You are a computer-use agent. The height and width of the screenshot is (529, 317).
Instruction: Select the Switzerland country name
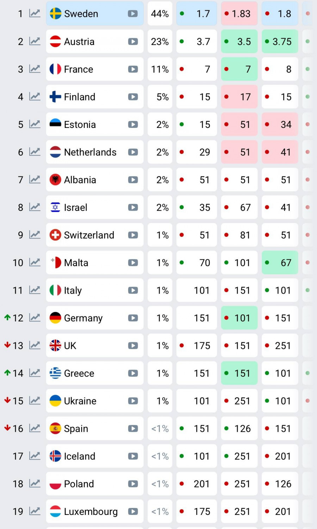pyautogui.click(x=89, y=235)
